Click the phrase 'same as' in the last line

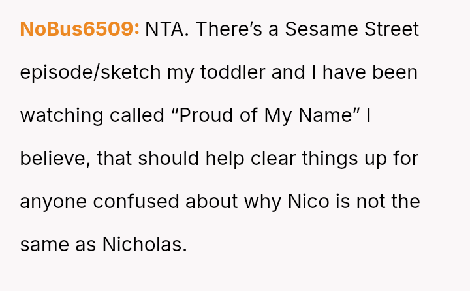pyautogui.click(x=58, y=245)
